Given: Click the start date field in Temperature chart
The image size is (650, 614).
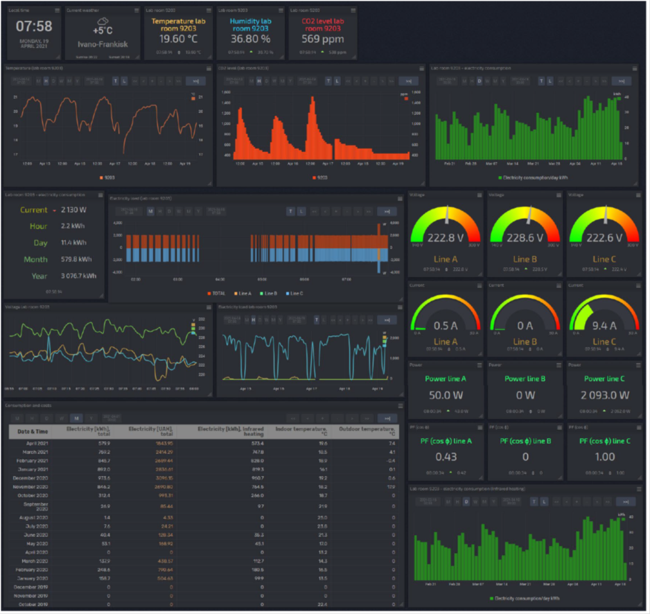Looking at the screenshot, I should click(x=21, y=82).
